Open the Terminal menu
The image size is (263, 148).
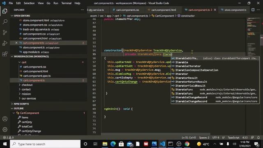click(66, 3)
